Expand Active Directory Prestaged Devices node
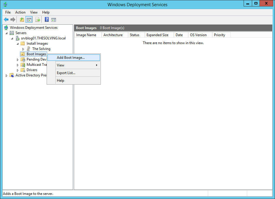Image resolution: width=275 pixels, height=199 pixels. pos(6,76)
